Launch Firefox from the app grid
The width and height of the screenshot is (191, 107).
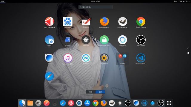[x=104, y=22]
